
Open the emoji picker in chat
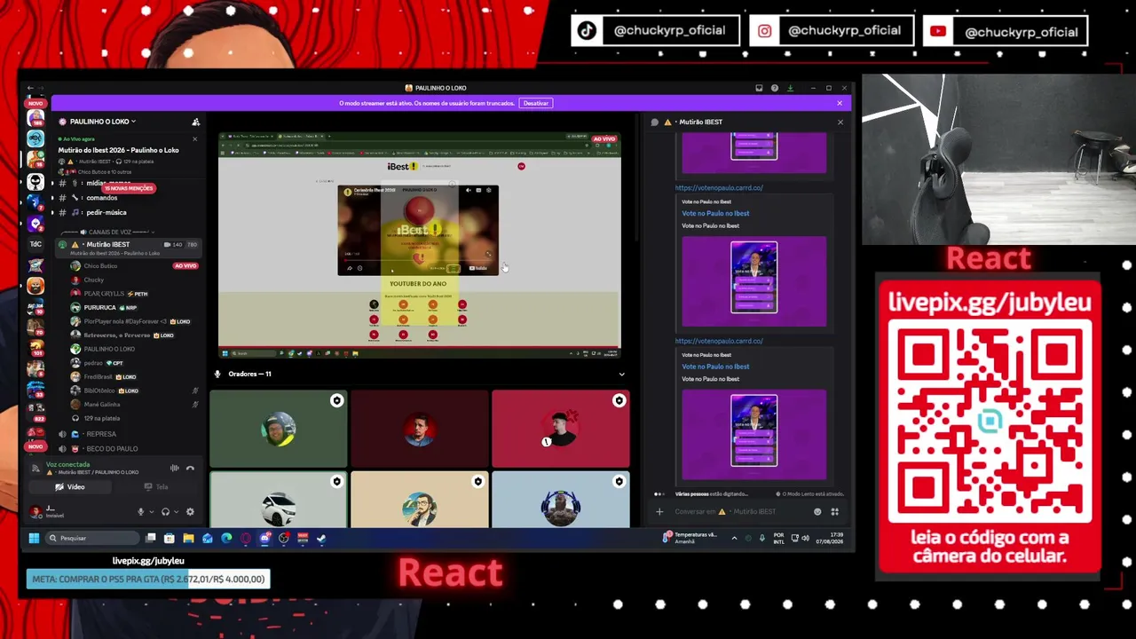pos(817,511)
